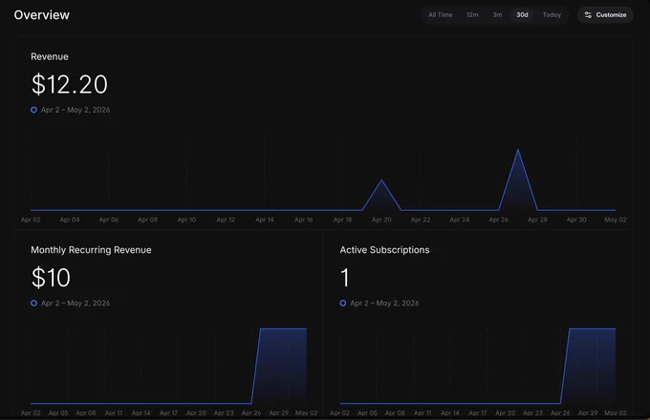Click the Monthly Recurring Revenue date range text

[x=76, y=303]
